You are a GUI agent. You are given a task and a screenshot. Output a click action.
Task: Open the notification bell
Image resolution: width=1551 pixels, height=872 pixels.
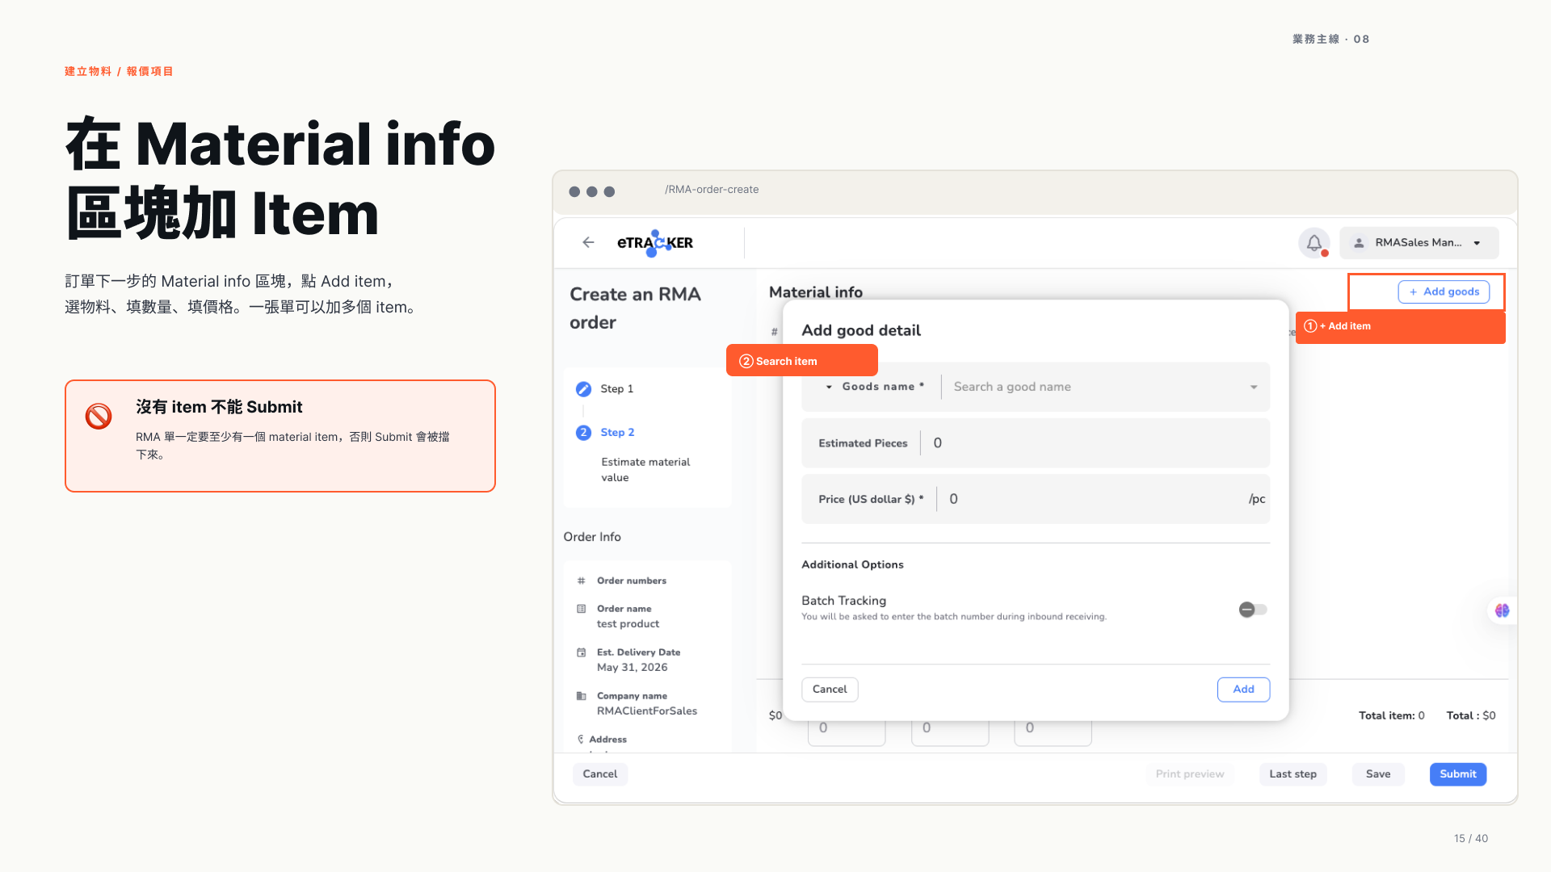(x=1314, y=242)
